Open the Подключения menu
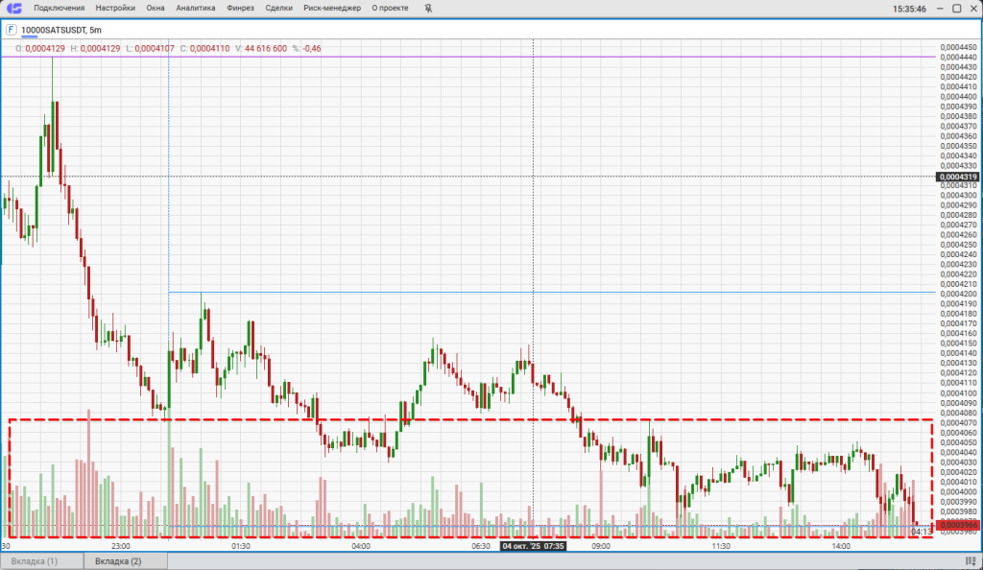The image size is (983, 570). tap(58, 8)
